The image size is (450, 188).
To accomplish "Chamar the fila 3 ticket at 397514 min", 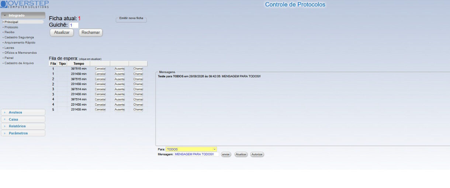I will (x=138, y=89).
